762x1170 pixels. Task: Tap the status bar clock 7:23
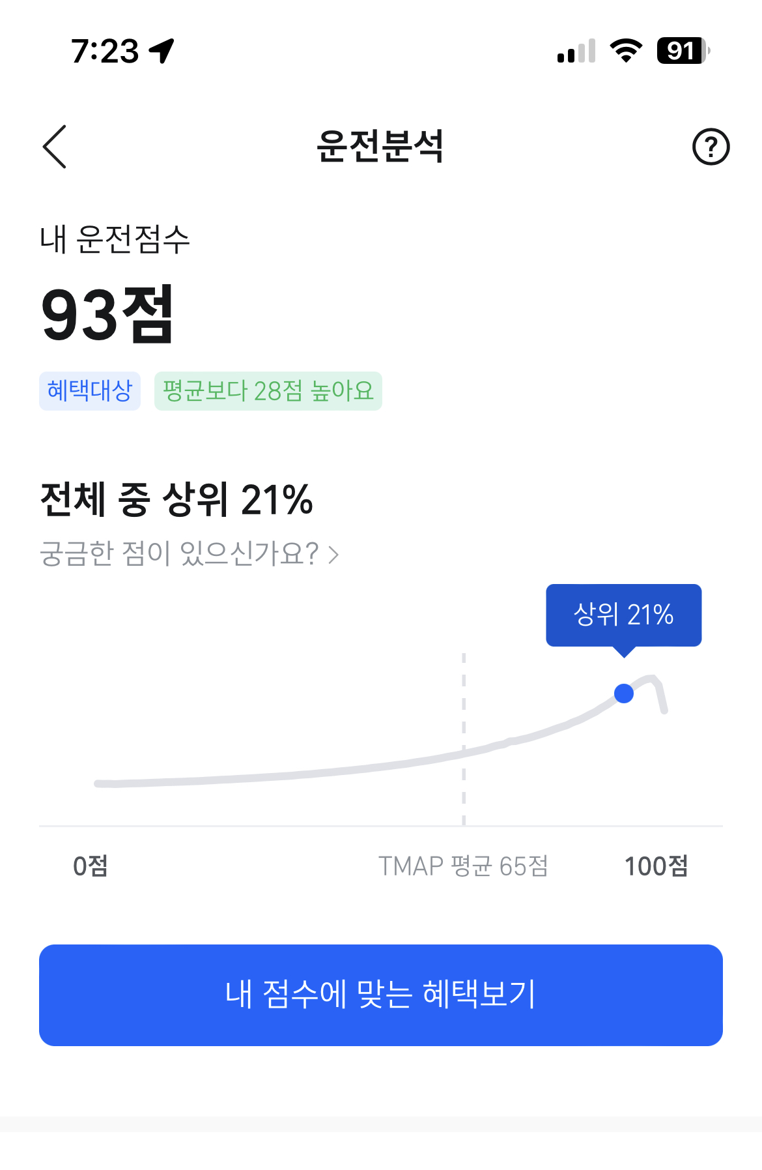tap(105, 51)
